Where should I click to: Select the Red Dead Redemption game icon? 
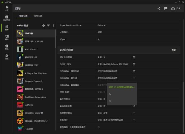pos(20,97)
